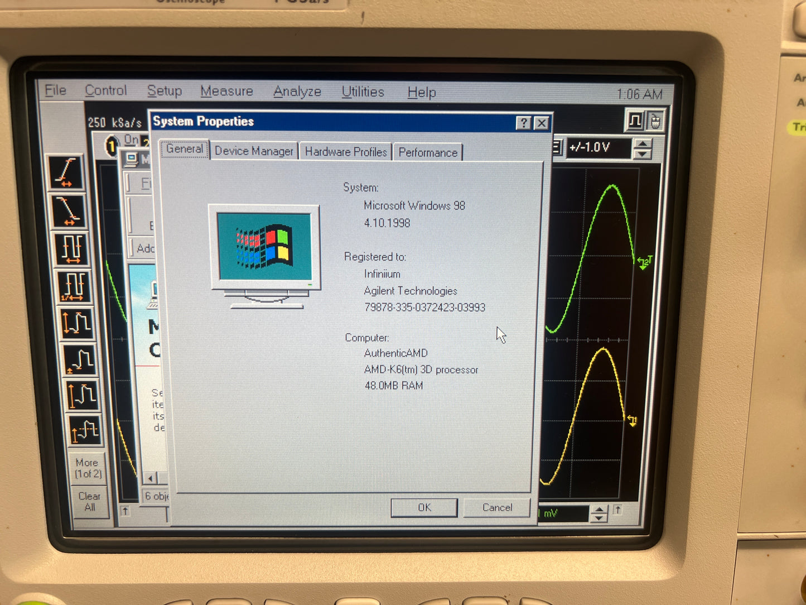Switch to the Performance tab
This screenshot has width=806, height=605.
click(428, 152)
